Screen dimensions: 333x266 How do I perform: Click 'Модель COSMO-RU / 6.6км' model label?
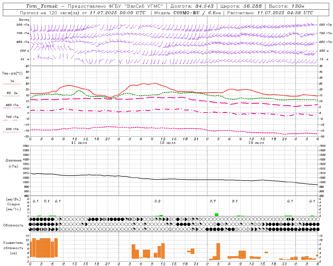[187, 13]
